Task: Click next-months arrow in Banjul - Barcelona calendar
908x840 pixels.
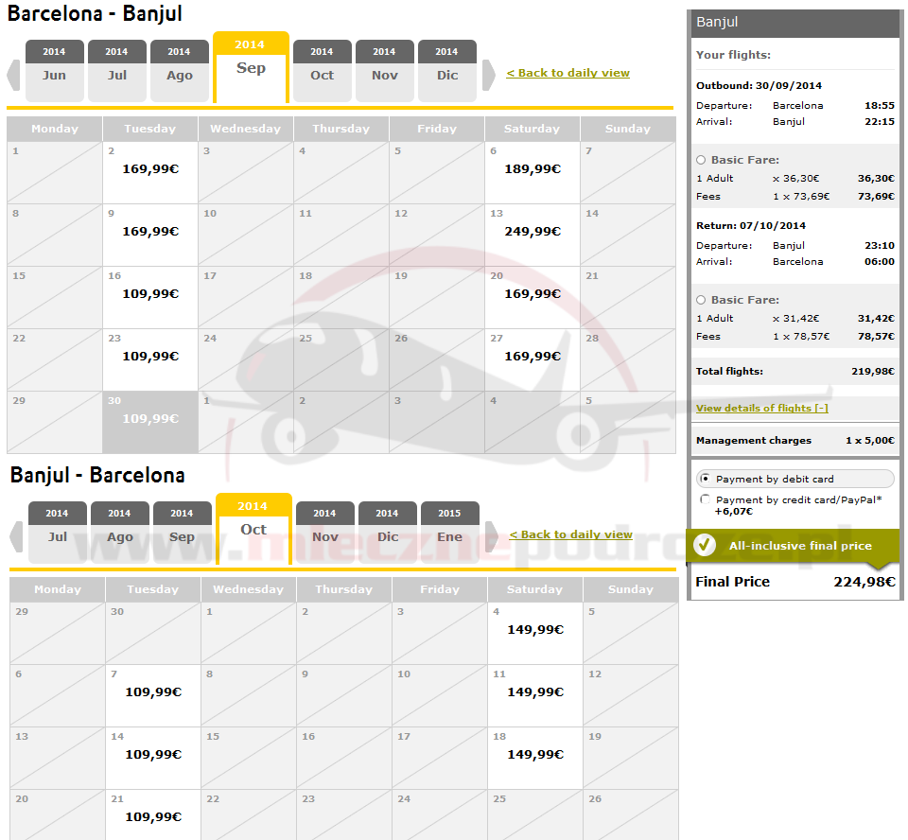Action: tap(491, 536)
